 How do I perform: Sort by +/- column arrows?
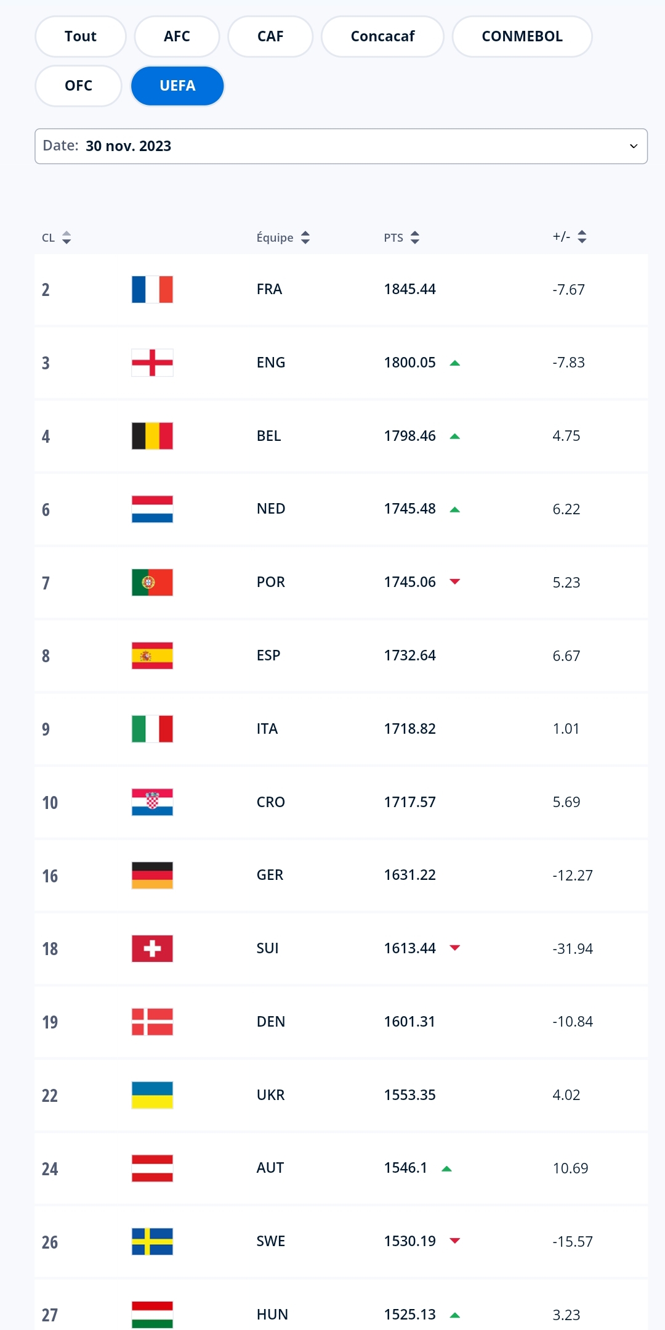pos(581,237)
